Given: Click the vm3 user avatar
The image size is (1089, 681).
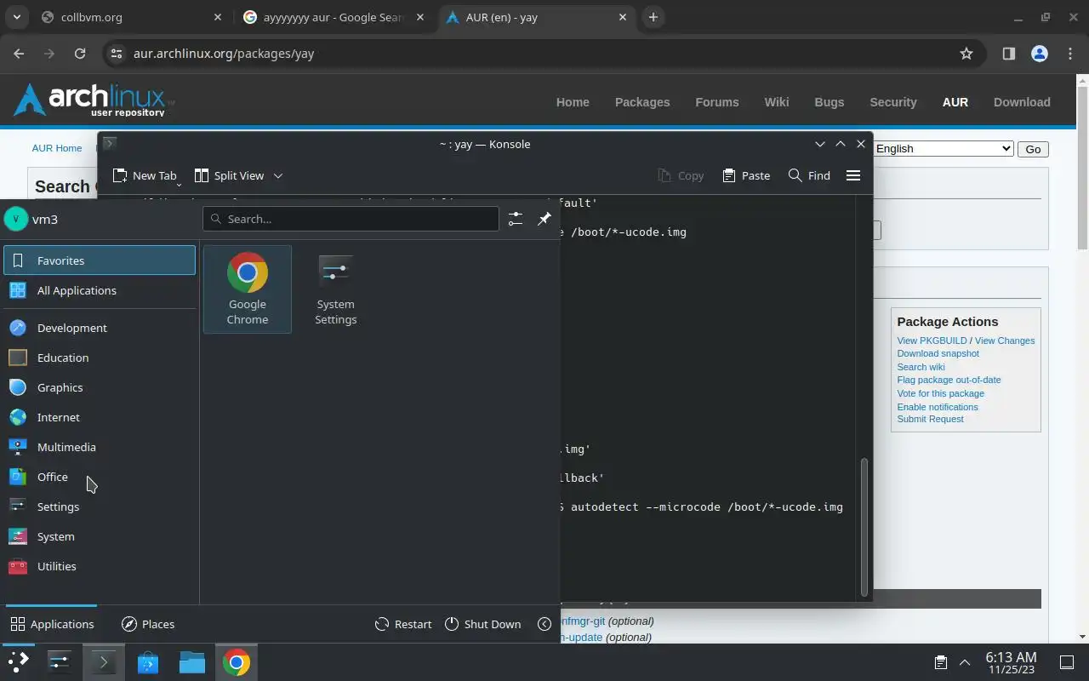Looking at the screenshot, I should pos(15,219).
